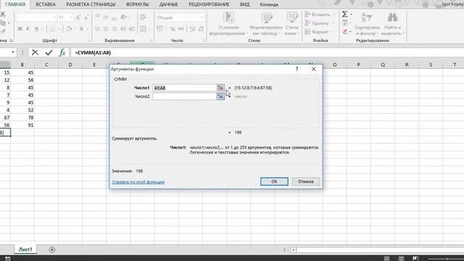
Task: Collapse dialog using Число1 range selector icon
Action: point(220,88)
